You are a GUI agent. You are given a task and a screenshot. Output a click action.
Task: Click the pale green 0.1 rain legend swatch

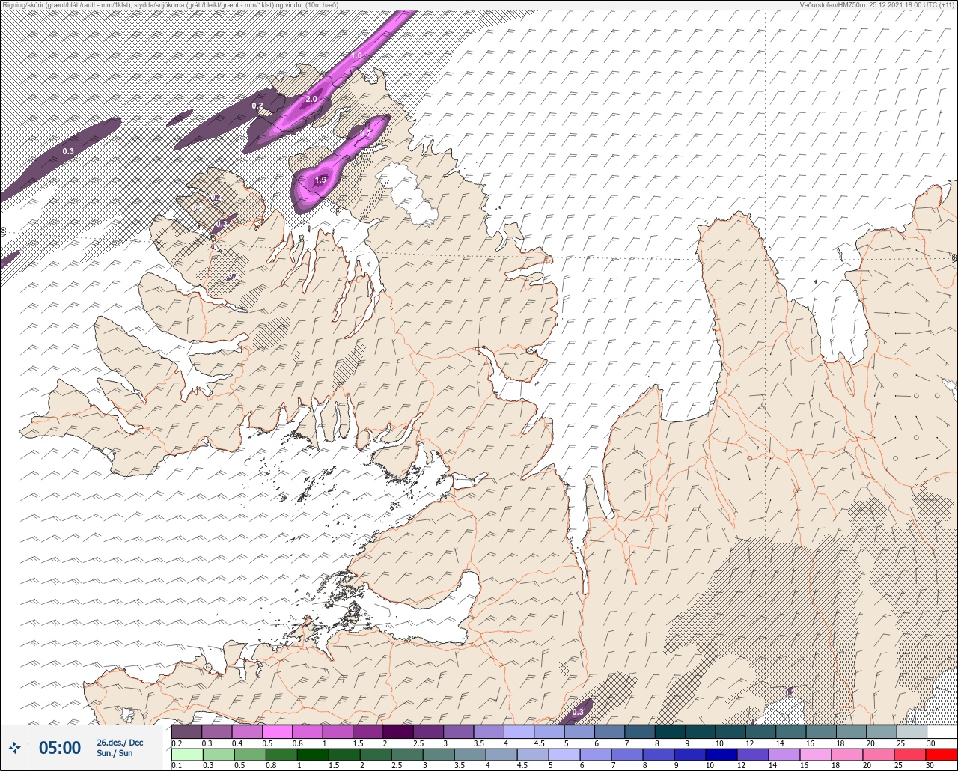186,754
